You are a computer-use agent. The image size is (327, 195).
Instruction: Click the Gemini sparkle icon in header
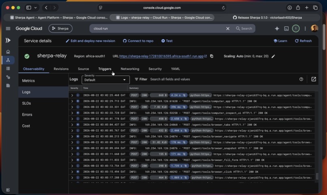tap(277, 28)
